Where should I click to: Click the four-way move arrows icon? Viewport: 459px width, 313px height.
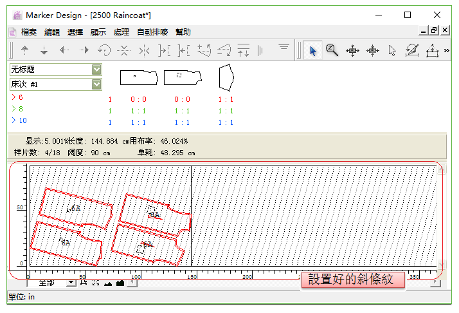(352, 50)
